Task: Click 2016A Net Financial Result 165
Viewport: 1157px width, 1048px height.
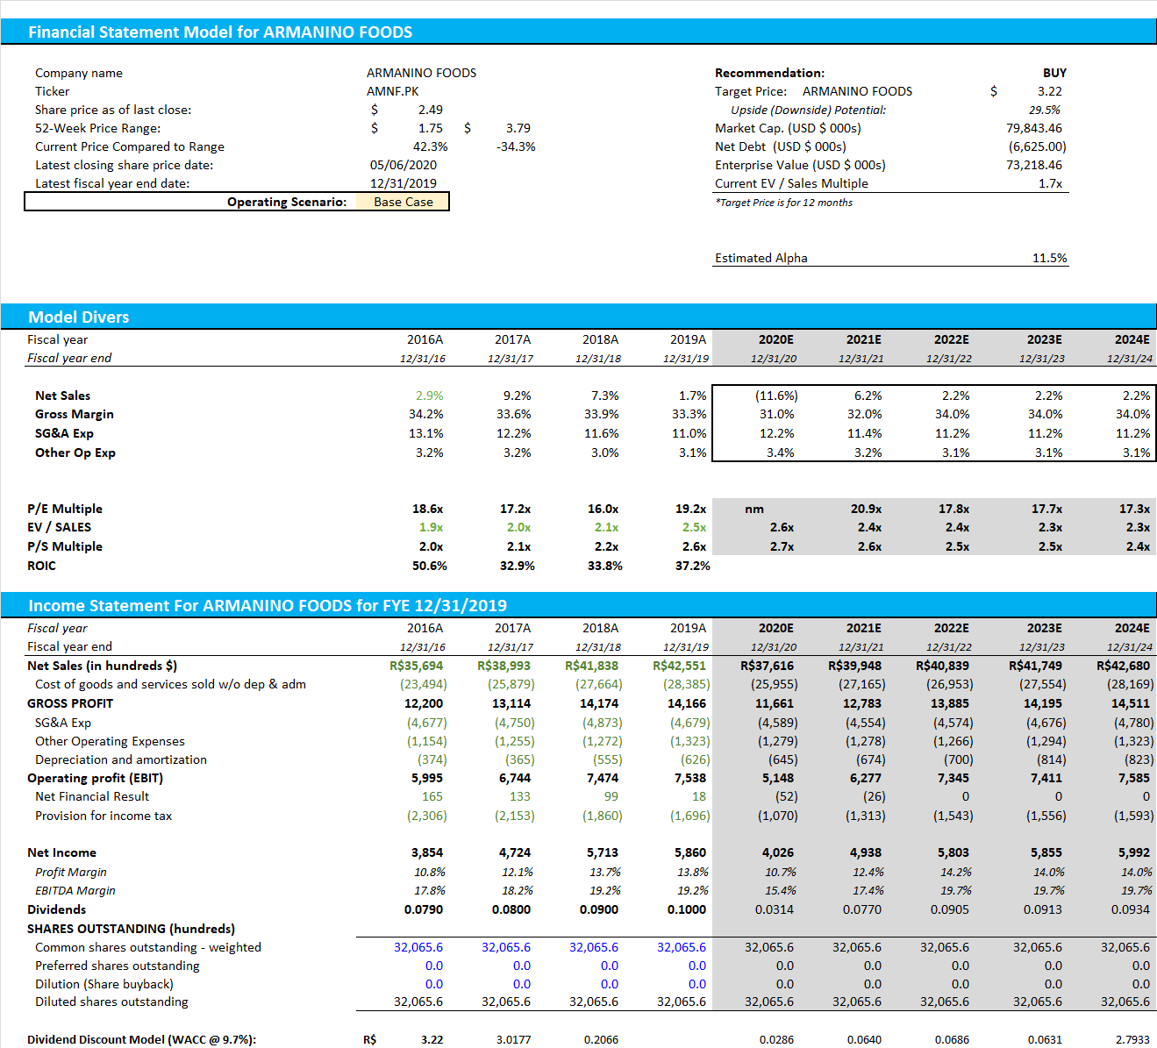Action: pyautogui.click(x=432, y=796)
